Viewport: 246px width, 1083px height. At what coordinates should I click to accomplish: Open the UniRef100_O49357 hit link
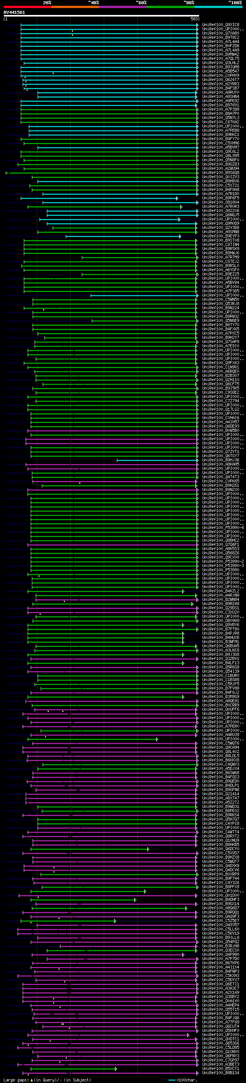click(221, 925)
